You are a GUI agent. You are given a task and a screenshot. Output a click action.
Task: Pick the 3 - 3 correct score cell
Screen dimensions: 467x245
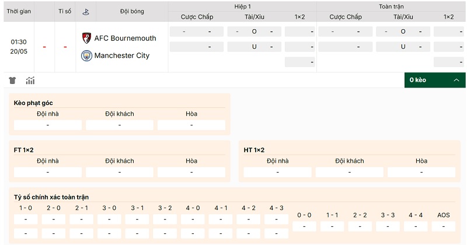(388, 226)
